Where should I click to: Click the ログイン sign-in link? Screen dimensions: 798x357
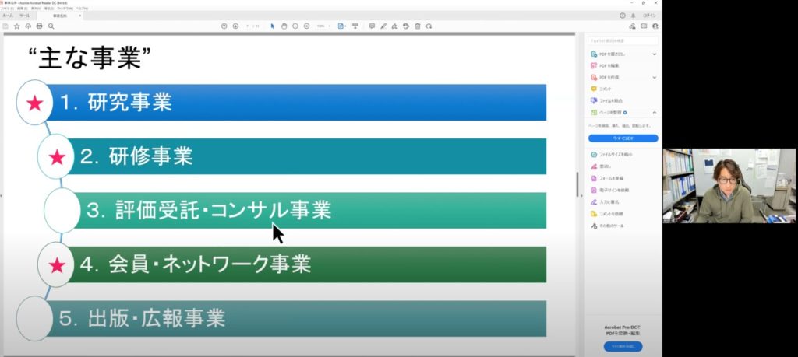click(650, 16)
